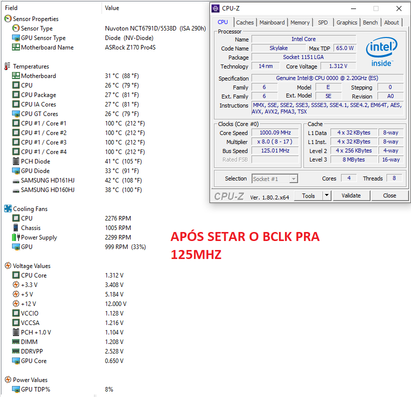Screen dimensions: 411x397
Task: Click the Cooling Fans fan icon
Action: click(8, 208)
